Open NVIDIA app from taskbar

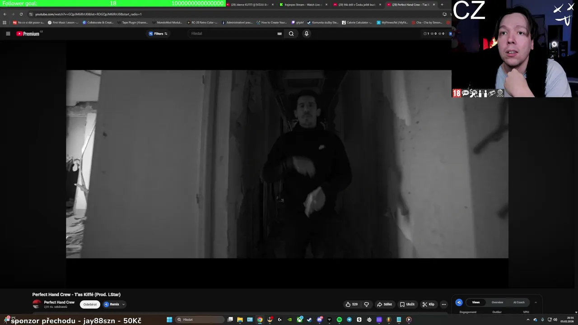[x=289, y=320]
